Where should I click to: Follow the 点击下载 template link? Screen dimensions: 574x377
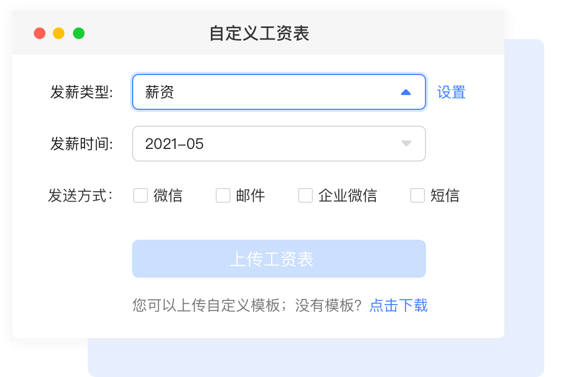pyautogui.click(x=399, y=305)
